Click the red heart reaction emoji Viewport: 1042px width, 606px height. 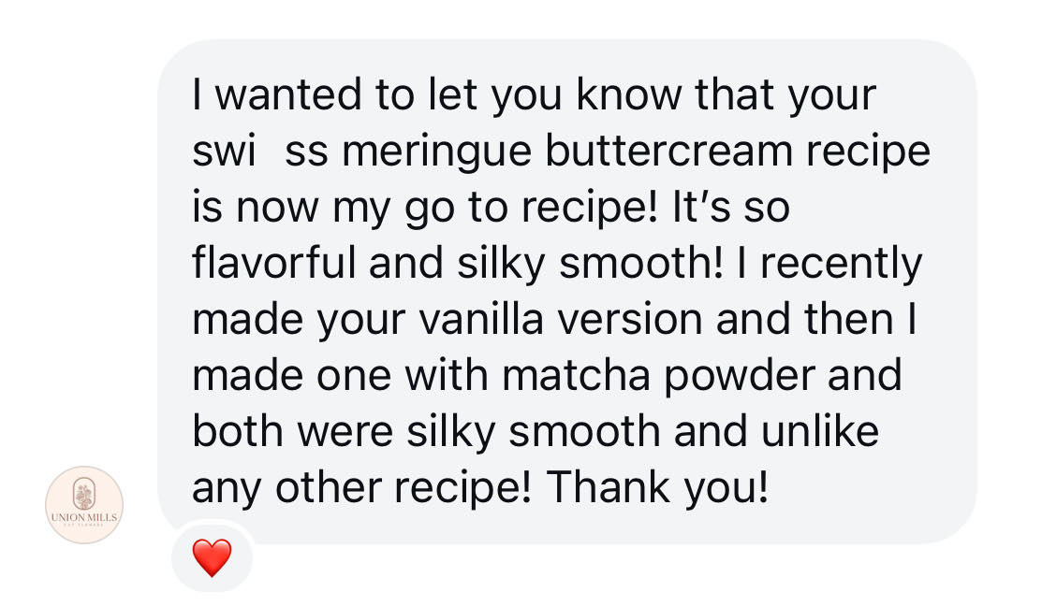coord(212,557)
